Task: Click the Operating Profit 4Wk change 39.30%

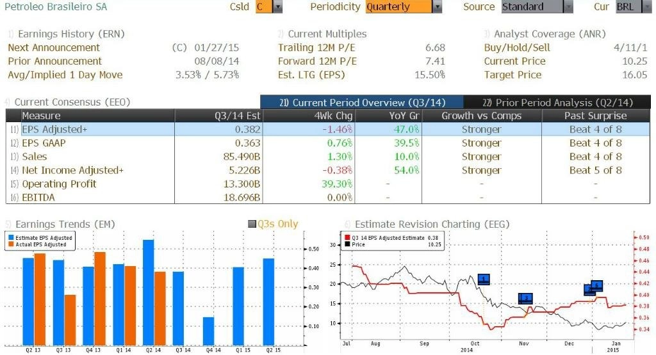Action: 337,184
